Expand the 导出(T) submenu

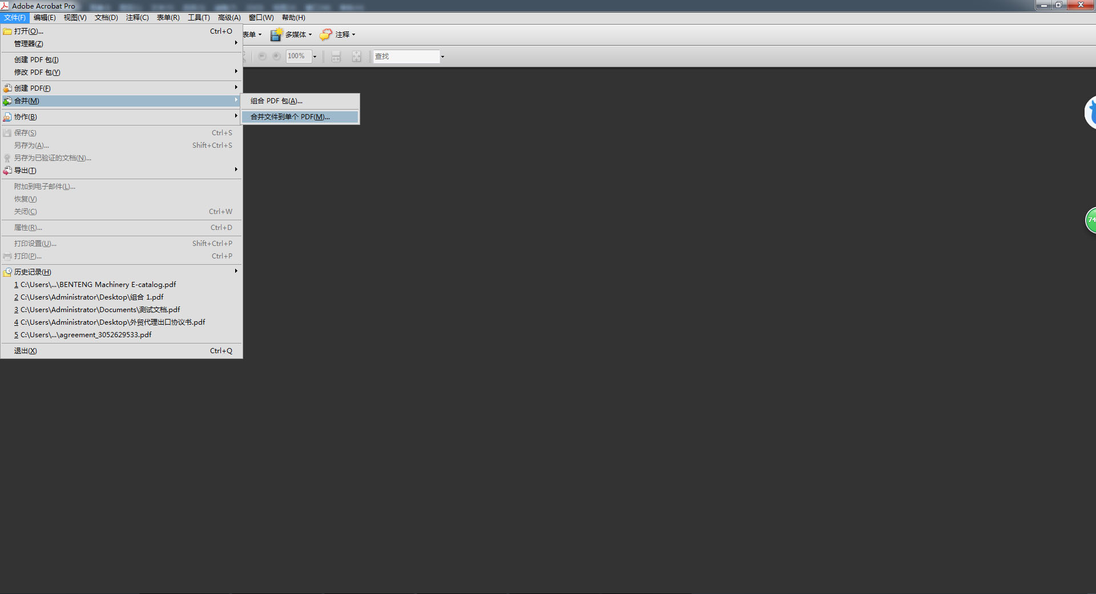236,169
